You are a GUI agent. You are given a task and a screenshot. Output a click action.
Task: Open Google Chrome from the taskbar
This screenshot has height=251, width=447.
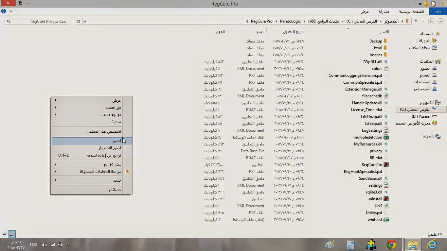point(391,244)
